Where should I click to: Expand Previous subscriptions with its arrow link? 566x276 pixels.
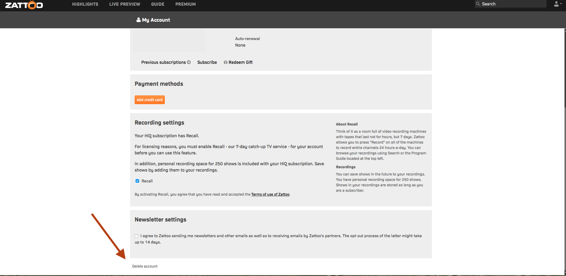(x=166, y=62)
